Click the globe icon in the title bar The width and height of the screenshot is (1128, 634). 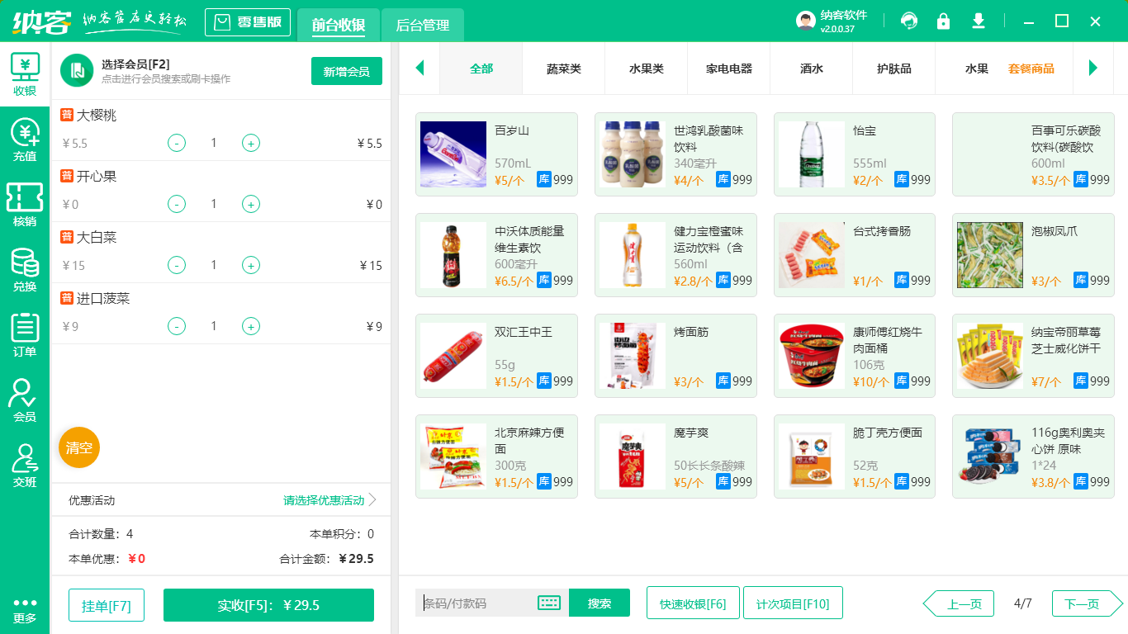click(x=909, y=21)
